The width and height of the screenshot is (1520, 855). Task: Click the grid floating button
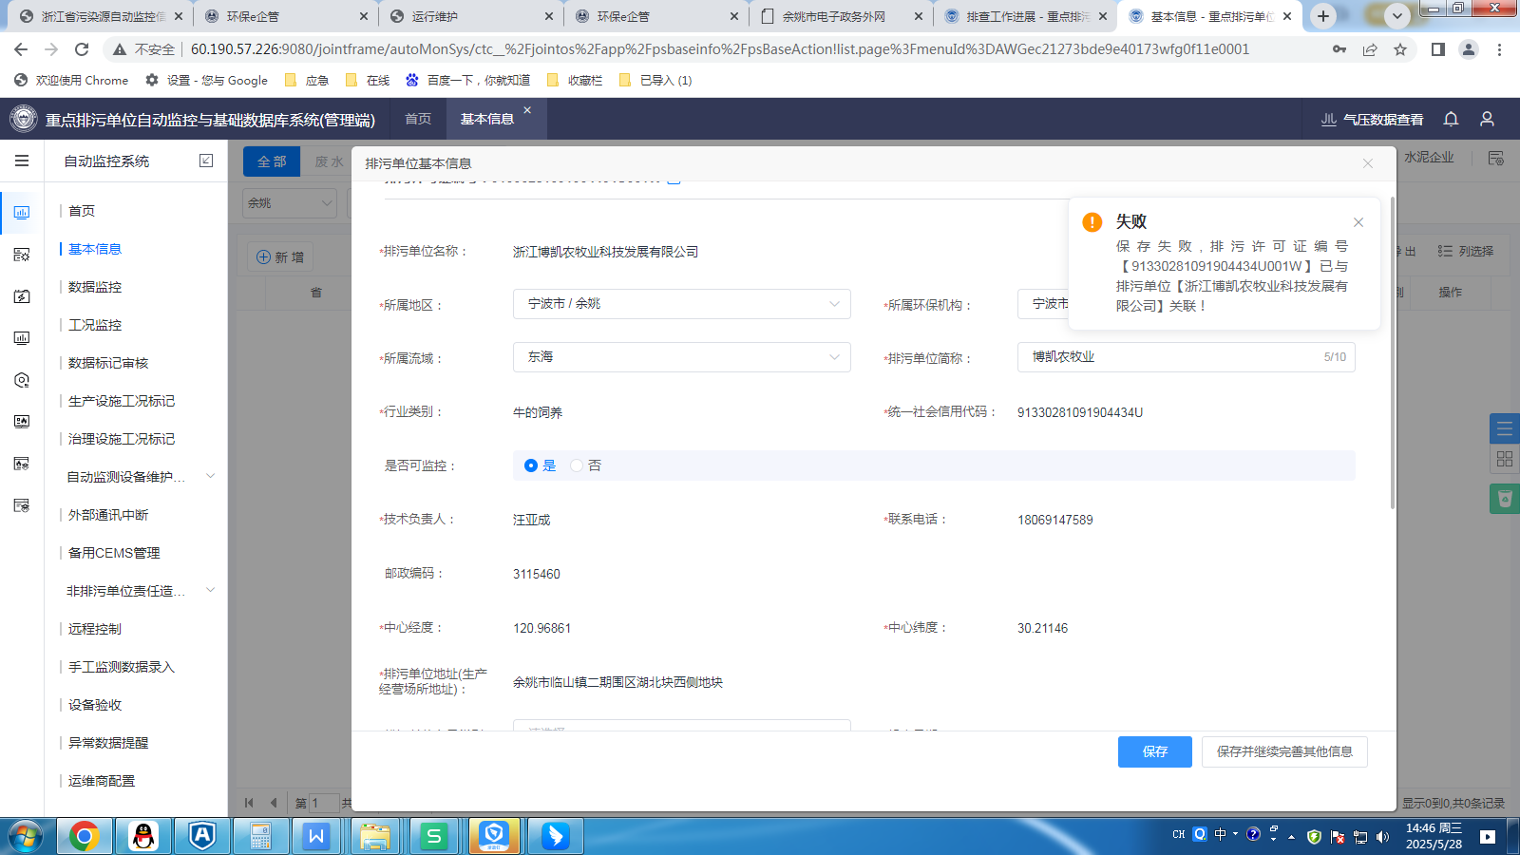pyautogui.click(x=1505, y=459)
